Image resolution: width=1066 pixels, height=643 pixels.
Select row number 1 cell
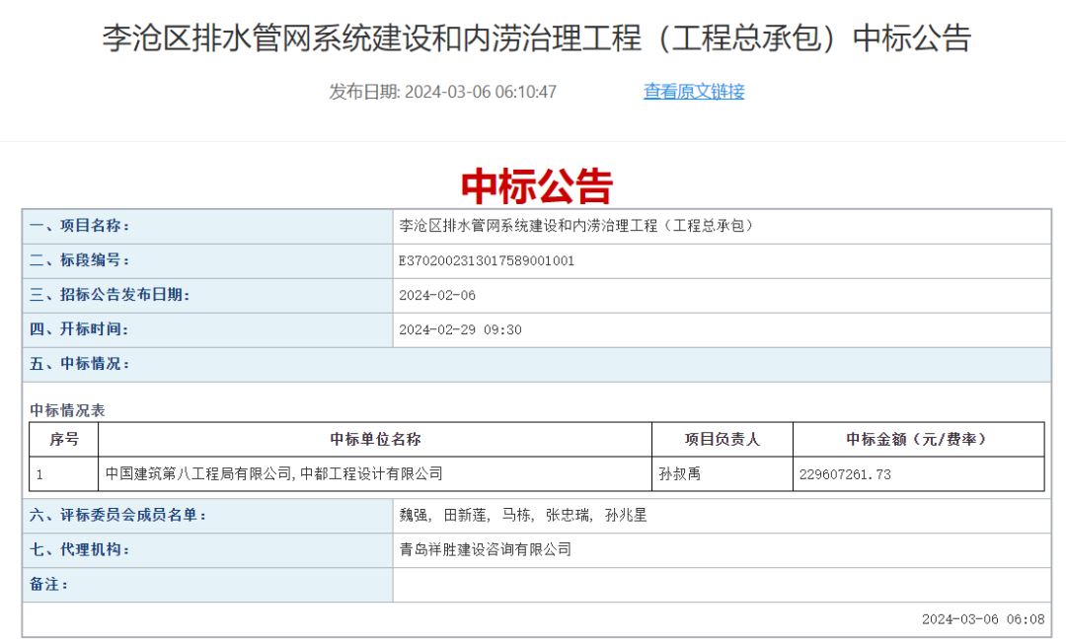click(64, 474)
